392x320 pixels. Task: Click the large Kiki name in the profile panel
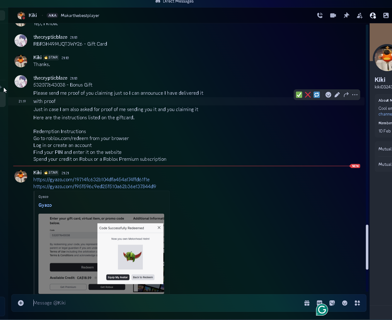(380, 80)
